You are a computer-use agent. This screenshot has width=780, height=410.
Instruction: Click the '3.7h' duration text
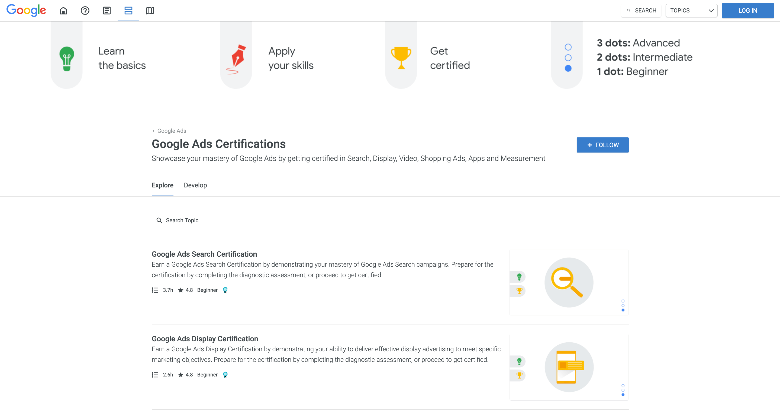(x=168, y=290)
